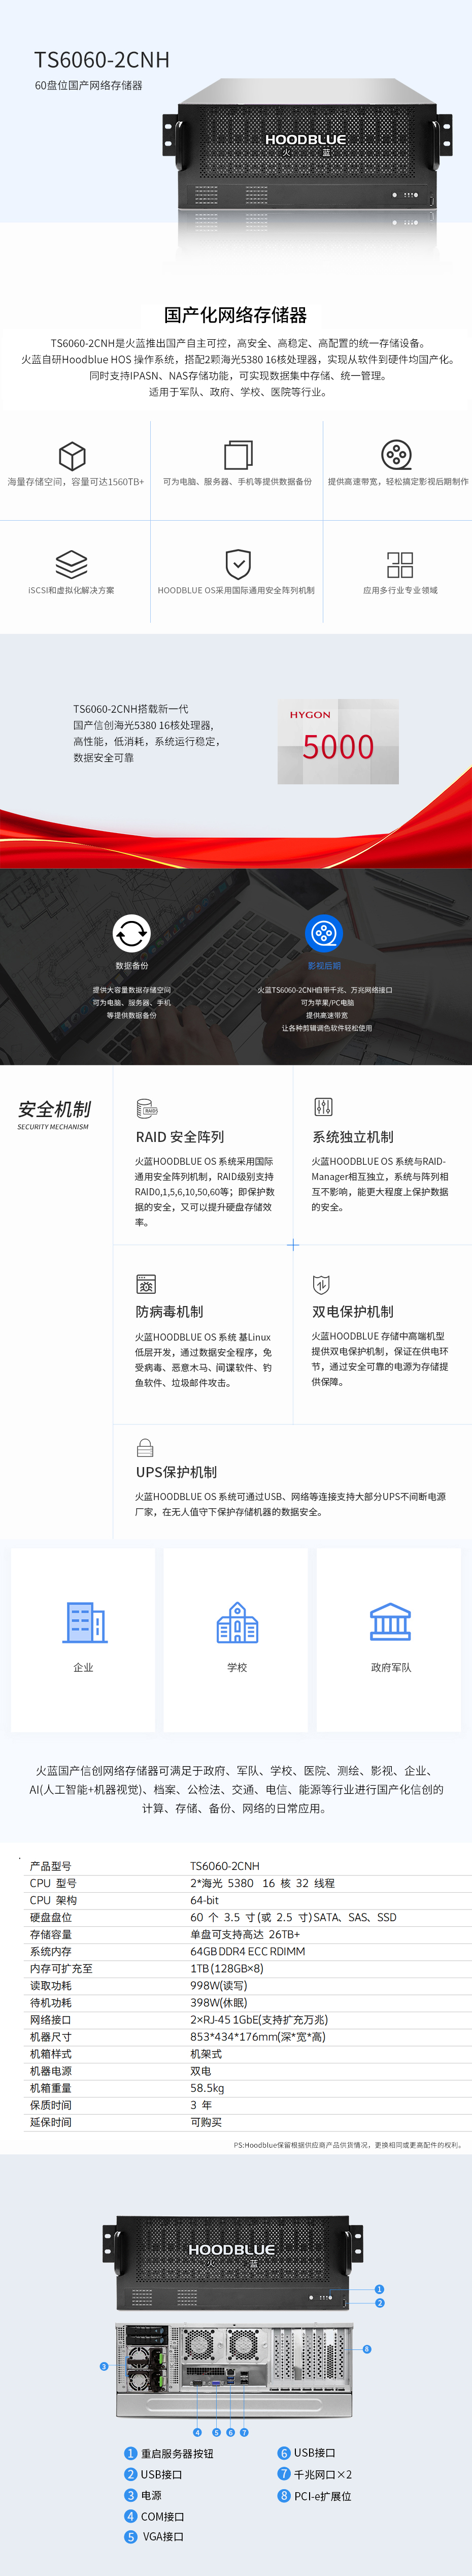
Task: Click the RAID 安全阵列 heading
Action: (x=180, y=1137)
